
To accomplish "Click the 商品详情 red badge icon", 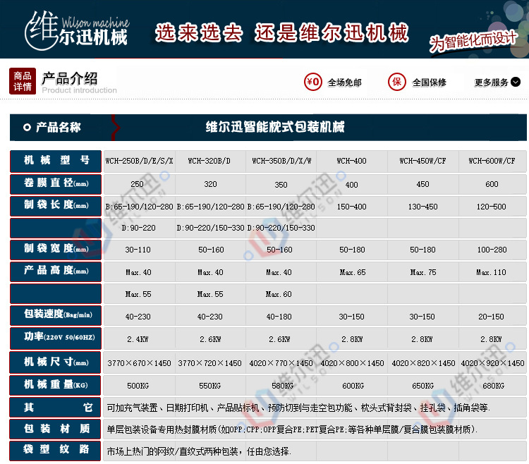I will pos(22,82).
